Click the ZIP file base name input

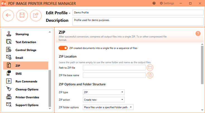[x=114, y=75]
